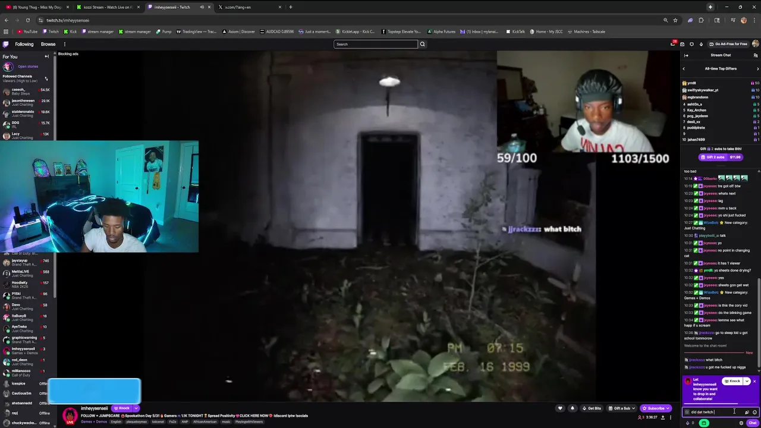Open a new browser tab

(291, 7)
